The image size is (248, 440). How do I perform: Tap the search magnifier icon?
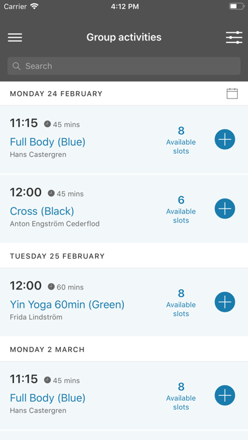(x=16, y=66)
